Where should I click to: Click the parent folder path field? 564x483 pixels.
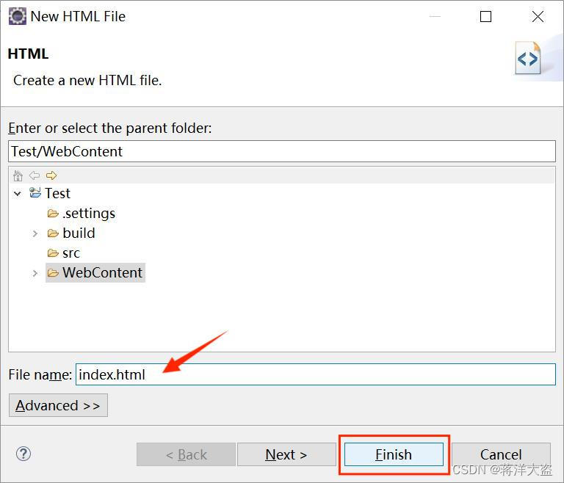tap(282, 151)
